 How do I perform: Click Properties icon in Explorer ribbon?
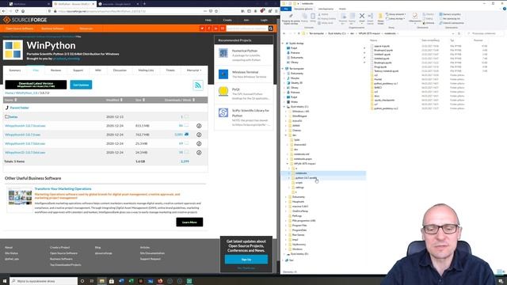414,16
